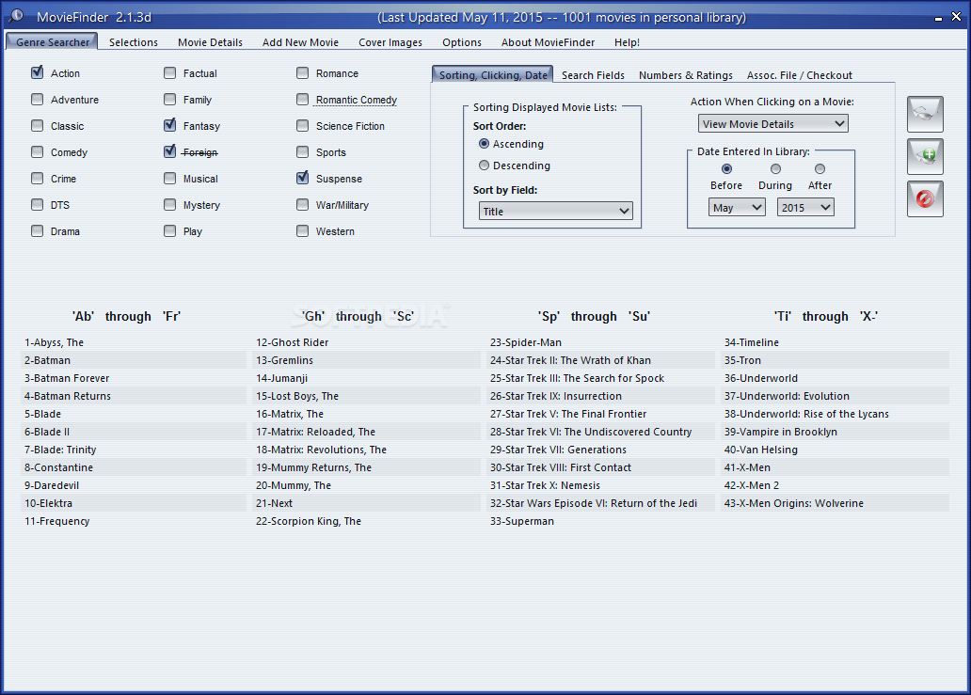This screenshot has width=971, height=695.
Task: Open Numbers & Ratings sub-tab
Action: tap(686, 75)
